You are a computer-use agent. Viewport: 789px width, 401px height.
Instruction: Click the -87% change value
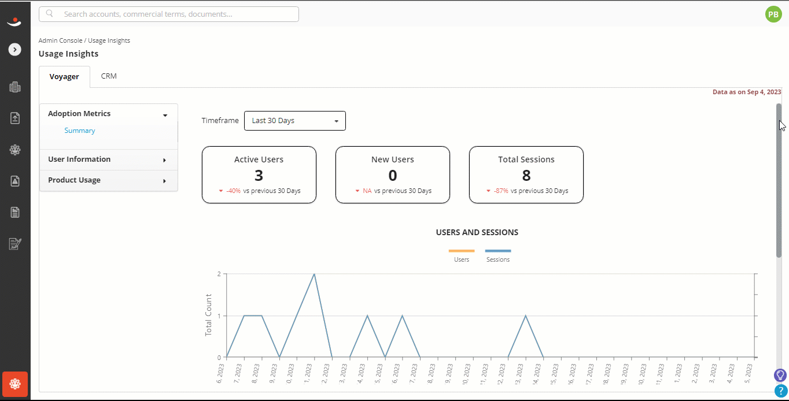click(x=501, y=191)
